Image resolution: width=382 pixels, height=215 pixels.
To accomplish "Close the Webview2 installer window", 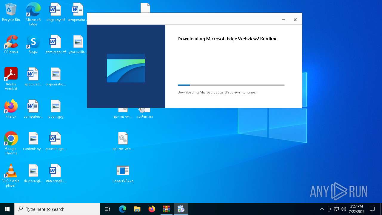I will click(295, 20).
